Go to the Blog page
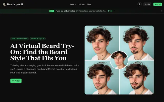The width and height of the screenshot is (164, 102). (x=89, y=4)
